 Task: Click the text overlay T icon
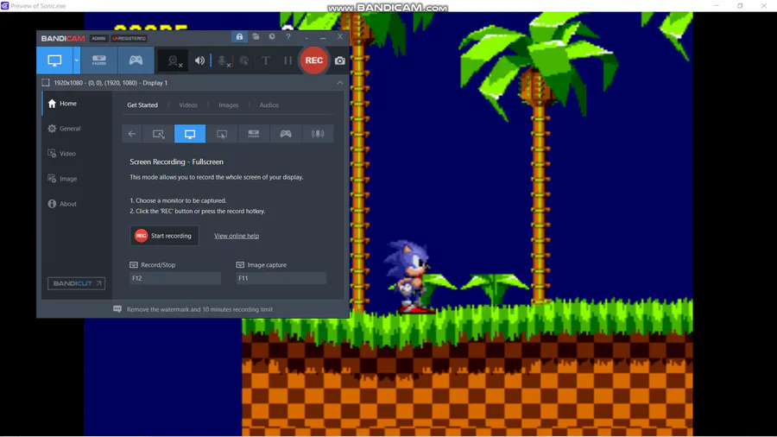(266, 60)
